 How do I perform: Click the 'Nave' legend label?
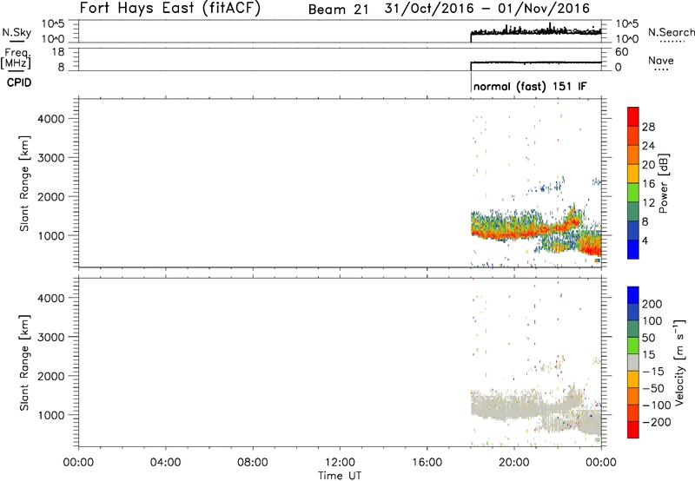[661, 60]
